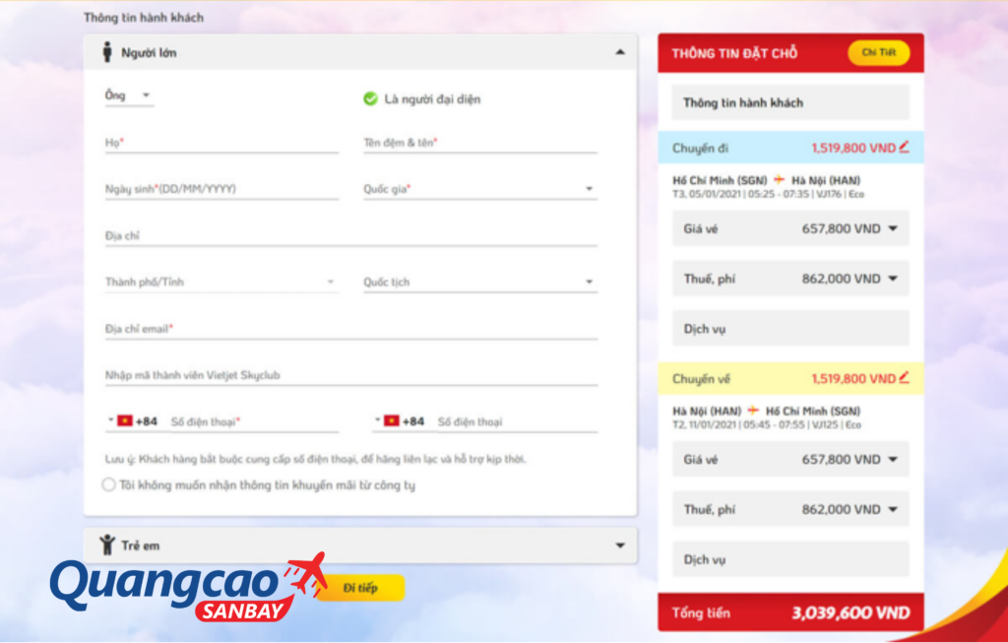Open the Quốc tịch dropdown
Screen dimensions: 1008x643
(480, 283)
